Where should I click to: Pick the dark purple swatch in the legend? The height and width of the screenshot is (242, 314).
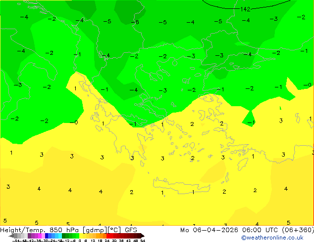click(x=29, y=236)
